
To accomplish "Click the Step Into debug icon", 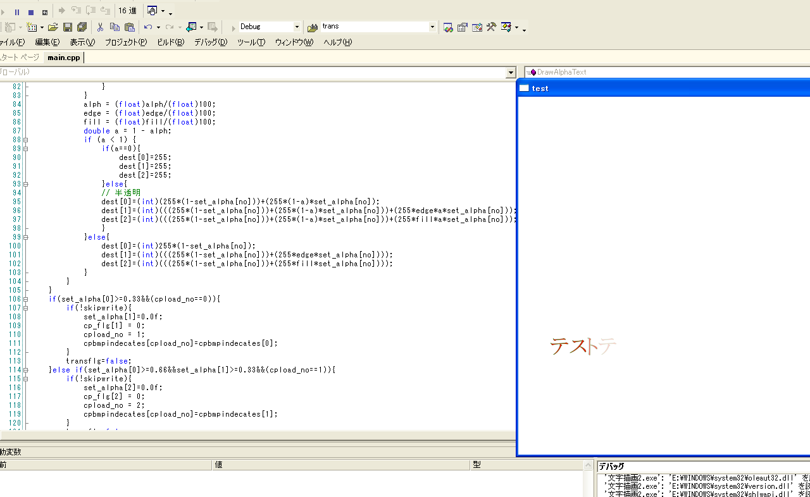I will click(76, 11).
